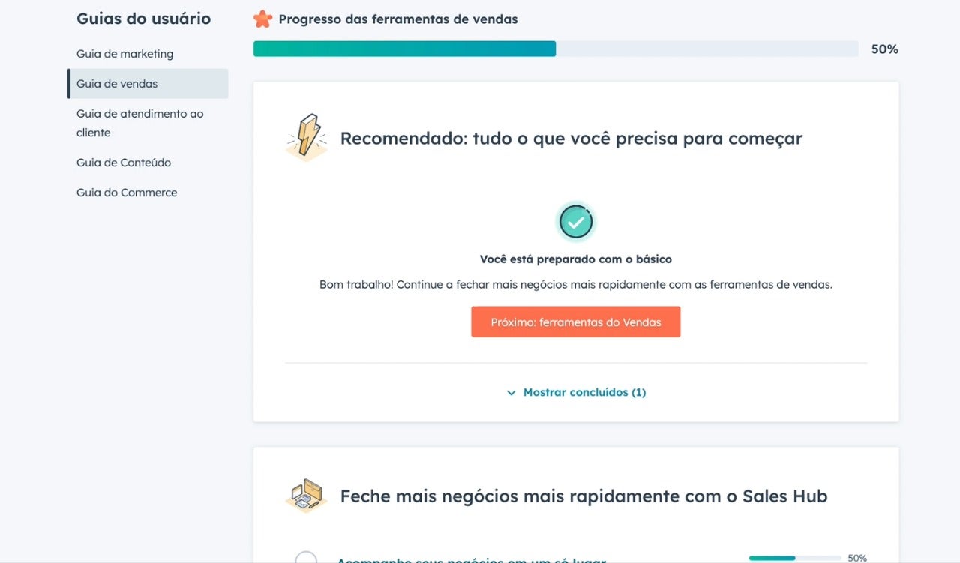Select Guia de vendas sidebar item

click(117, 84)
